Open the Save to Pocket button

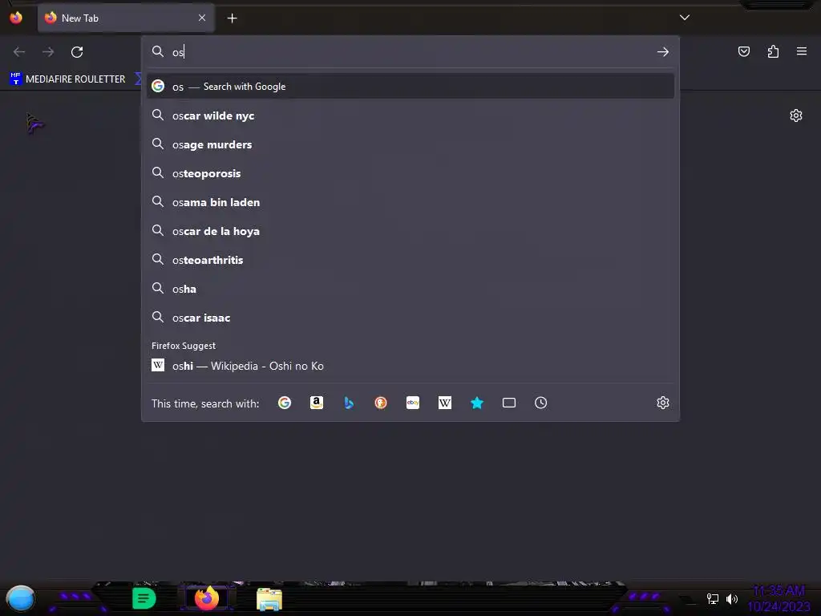tap(744, 51)
